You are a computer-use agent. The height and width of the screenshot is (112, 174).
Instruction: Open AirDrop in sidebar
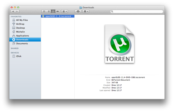point(25,24)
